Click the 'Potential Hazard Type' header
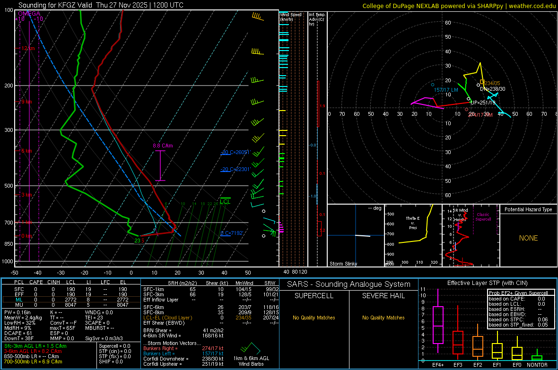The width and height of the screenshot is (558, 370). click(x=528, y=209)
